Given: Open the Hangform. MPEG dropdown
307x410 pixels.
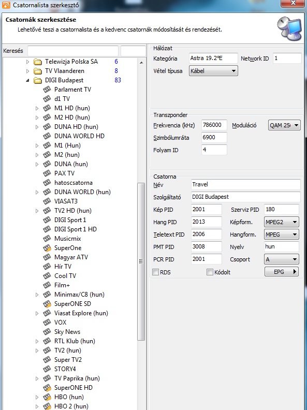Looking at the screenshot, I should click(281, 235).
